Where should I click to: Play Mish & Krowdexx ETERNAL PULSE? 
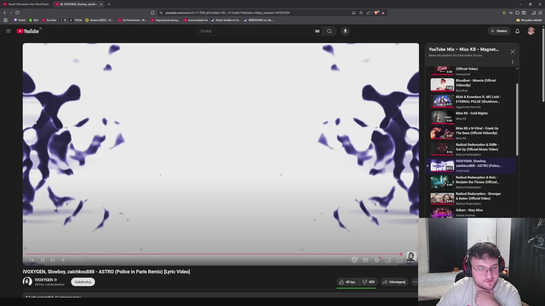point(471,101)
